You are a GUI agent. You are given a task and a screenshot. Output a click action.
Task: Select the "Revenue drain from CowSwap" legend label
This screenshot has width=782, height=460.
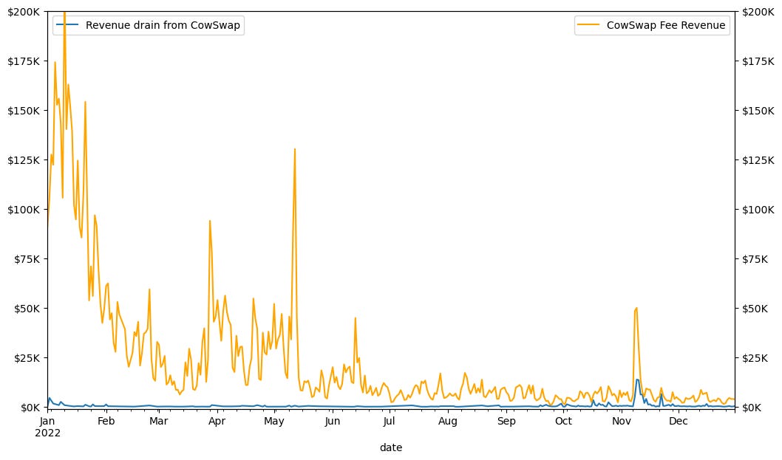(x=163, y=25)
